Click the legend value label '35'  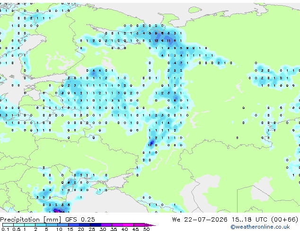point(114,229)
